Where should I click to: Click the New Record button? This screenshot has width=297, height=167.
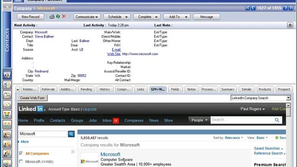[x=31, y=17]
